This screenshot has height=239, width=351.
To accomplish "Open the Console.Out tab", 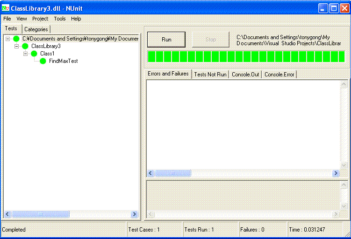I will (245, 75).
